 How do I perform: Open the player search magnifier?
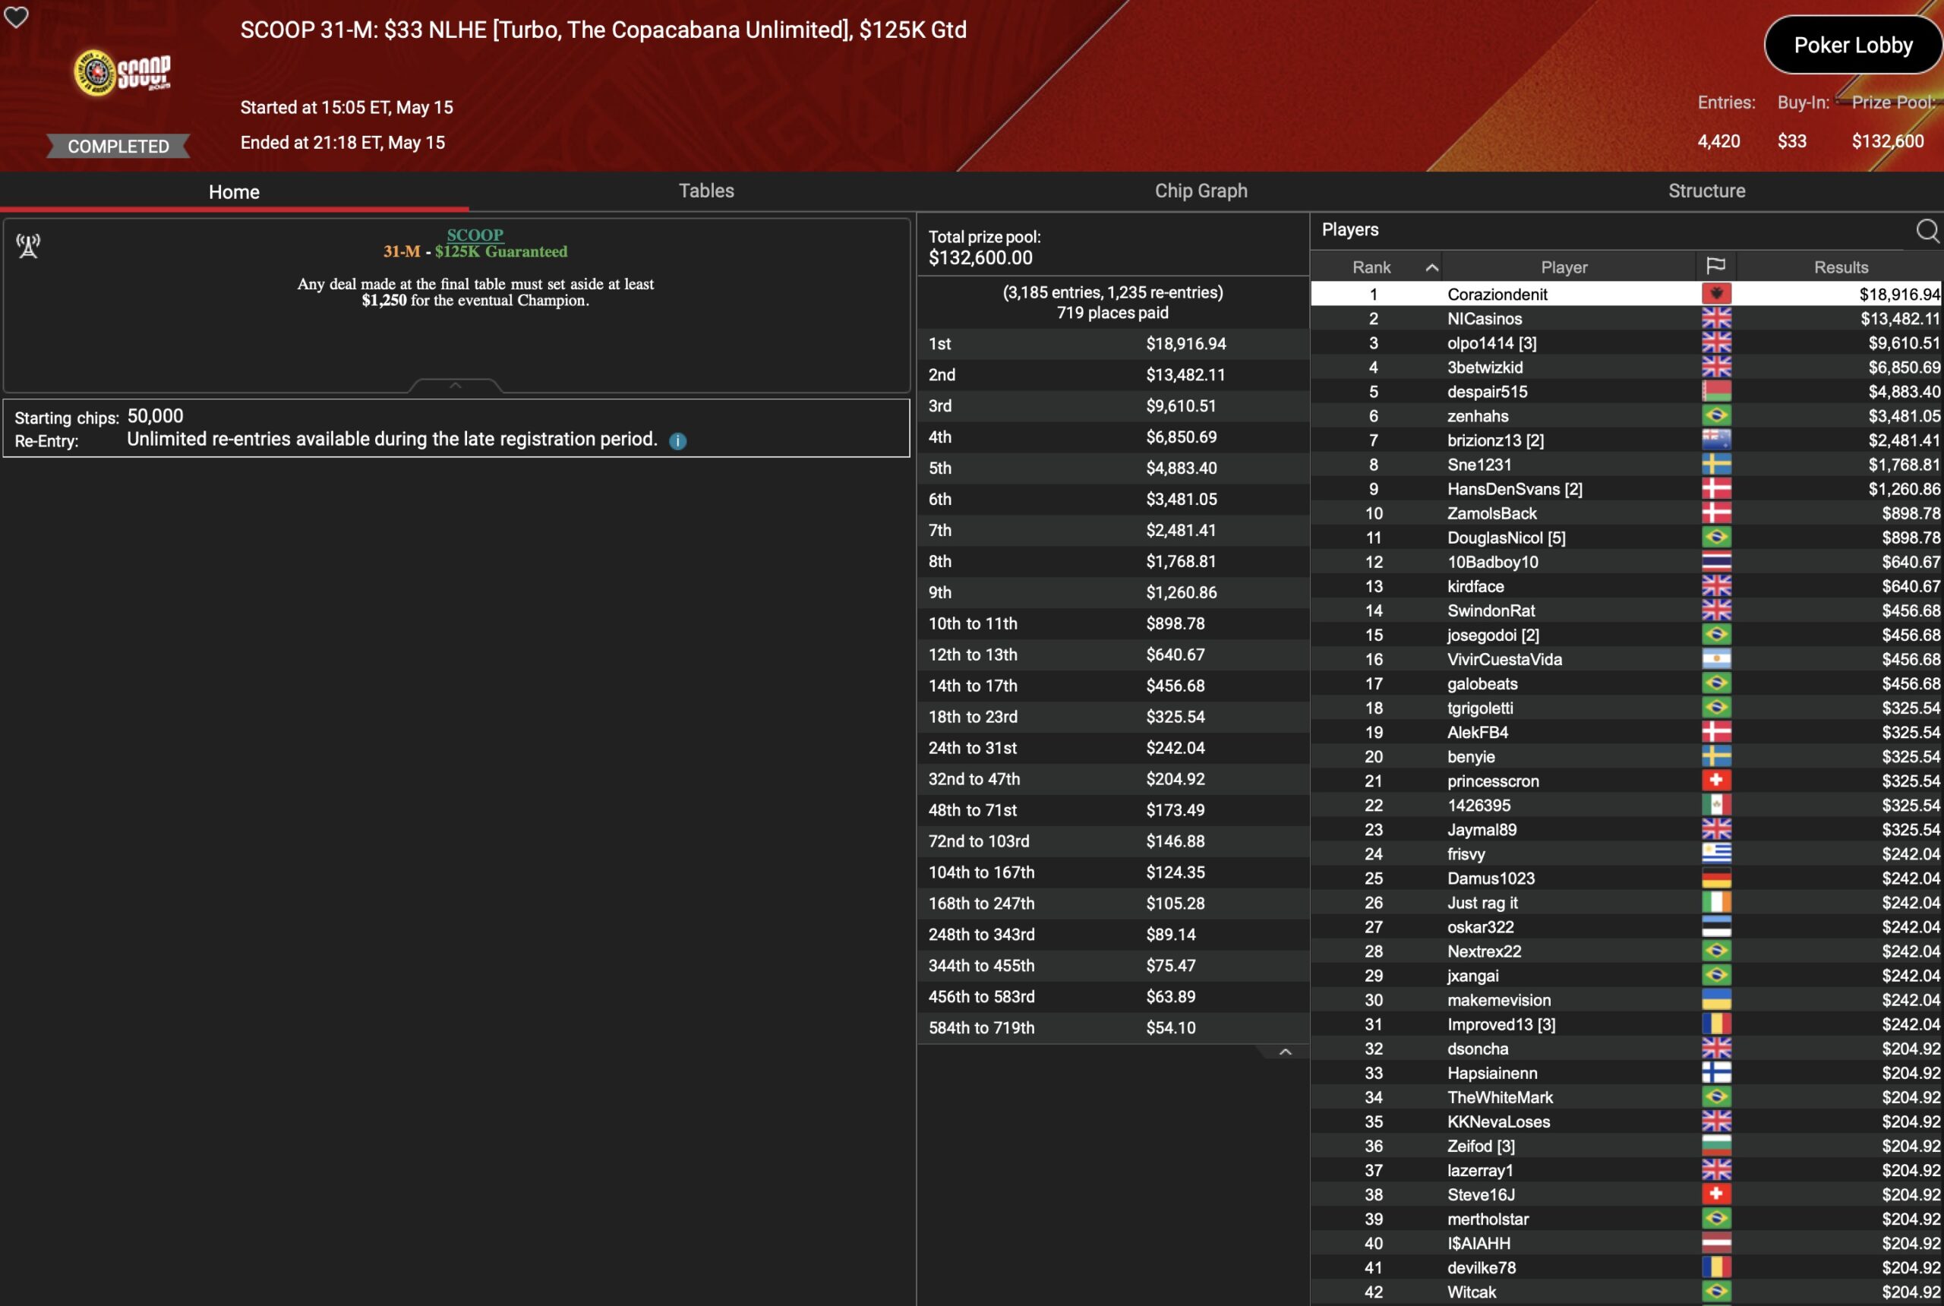[1927, 231]
